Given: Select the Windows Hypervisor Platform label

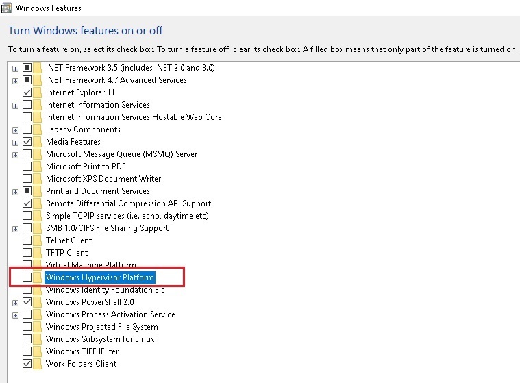Looking at the screenshot, I should point(100,277).
